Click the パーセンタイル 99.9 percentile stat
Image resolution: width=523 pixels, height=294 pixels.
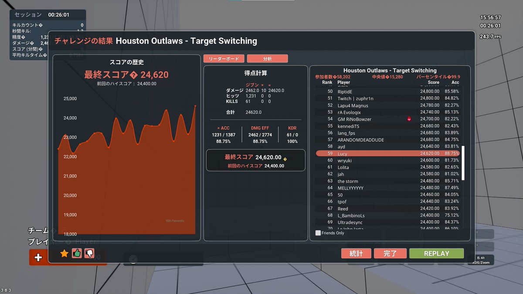click(438, 77)
